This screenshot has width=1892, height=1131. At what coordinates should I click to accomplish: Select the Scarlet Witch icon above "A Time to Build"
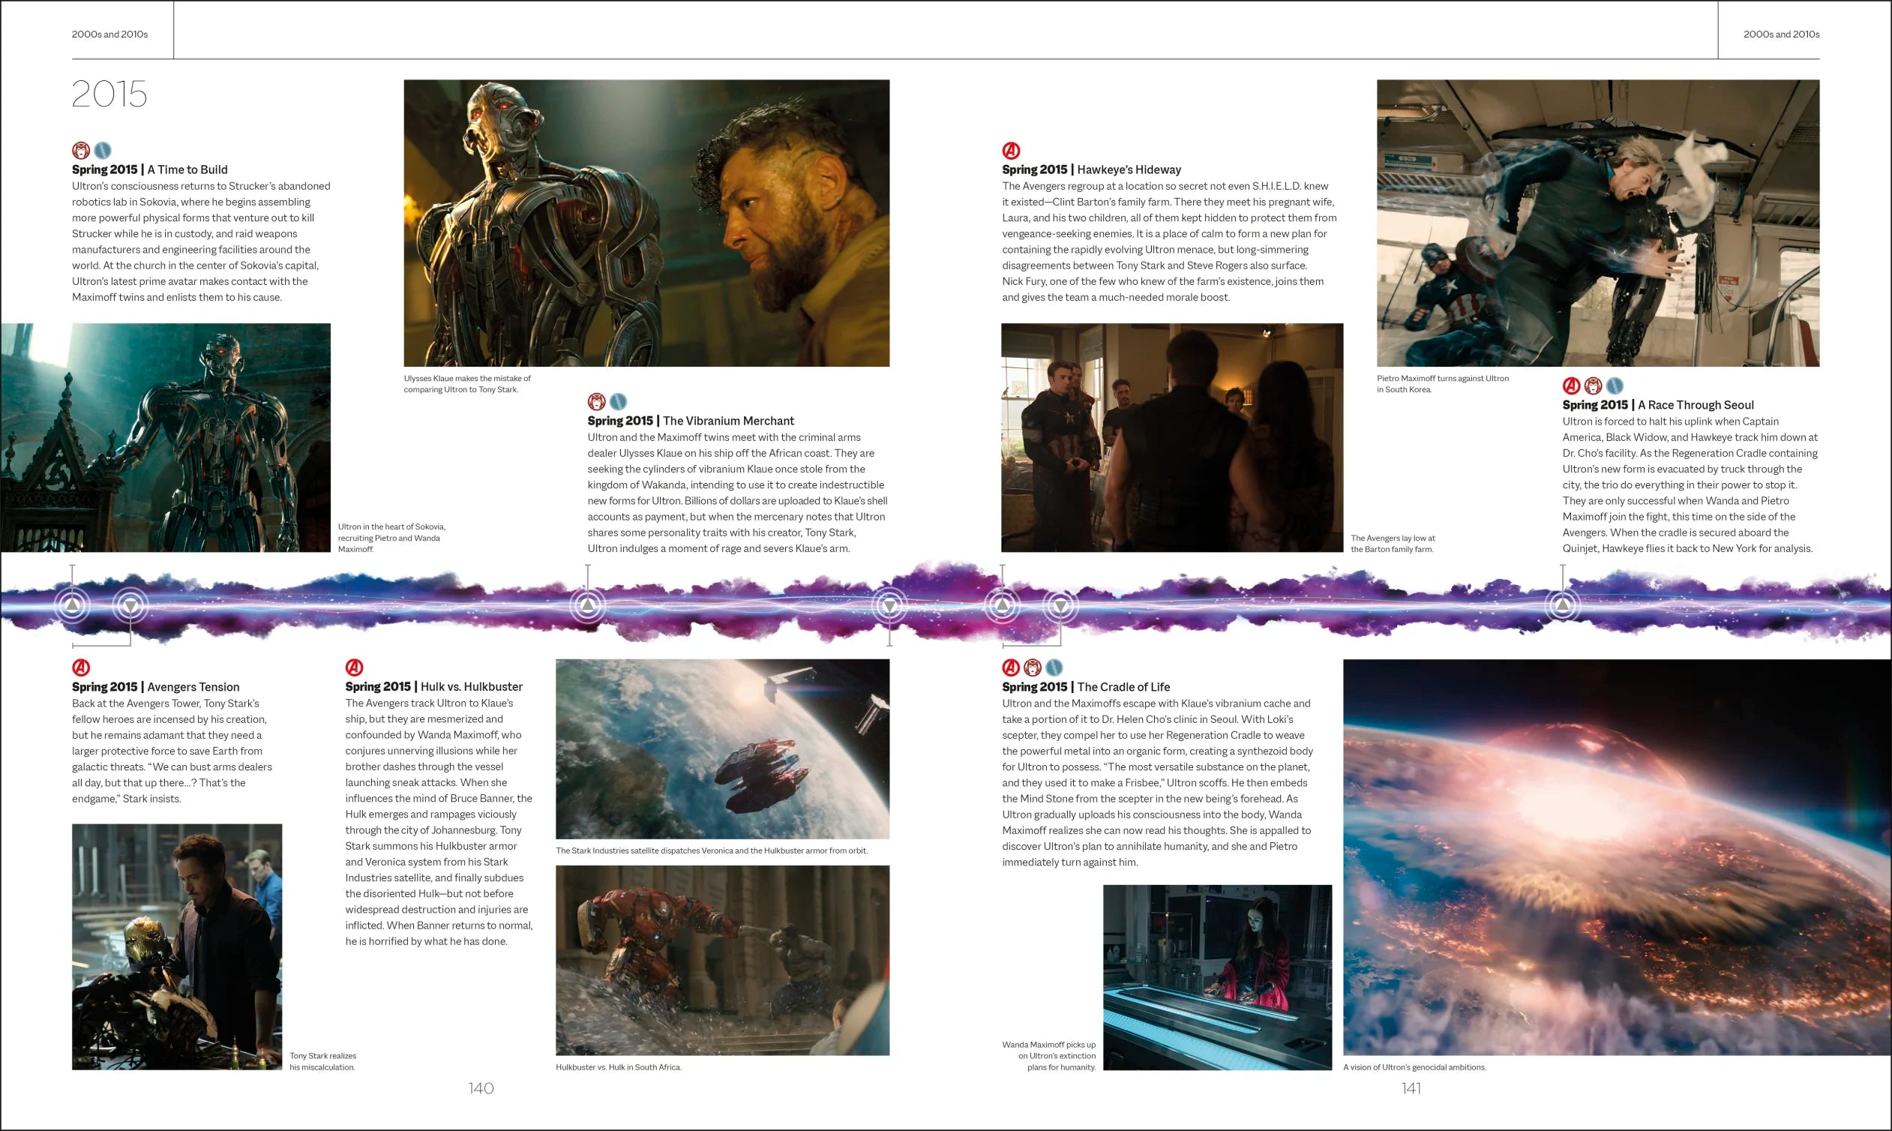pos(81,151)
